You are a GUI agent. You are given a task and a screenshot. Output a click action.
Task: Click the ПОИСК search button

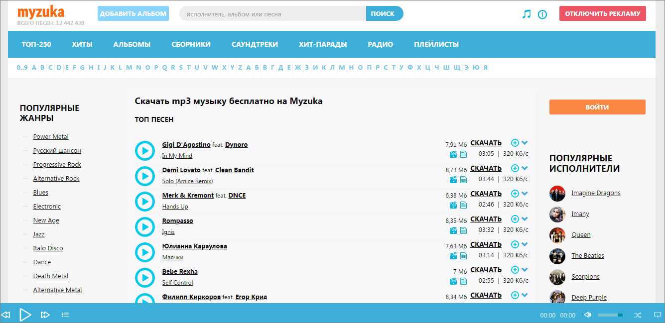pyautogui.click(x=385, y=13)
